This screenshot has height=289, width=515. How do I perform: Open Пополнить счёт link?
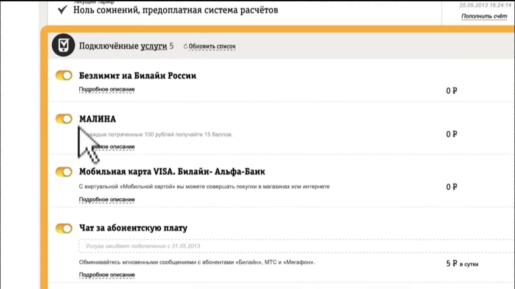[x=484, y=16]
